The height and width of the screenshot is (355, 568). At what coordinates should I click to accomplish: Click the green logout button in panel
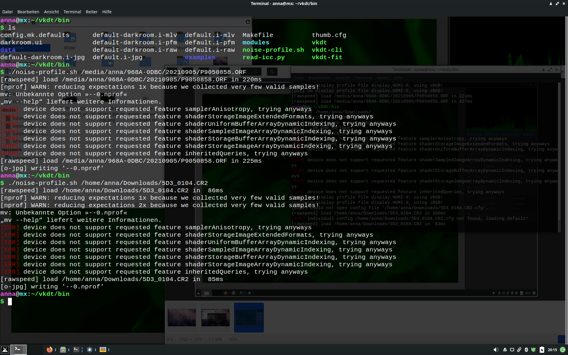(x=563, y=350)
